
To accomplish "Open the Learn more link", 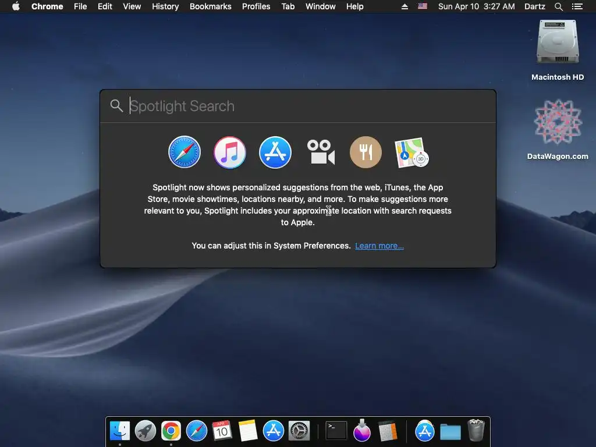I will 379,246.
